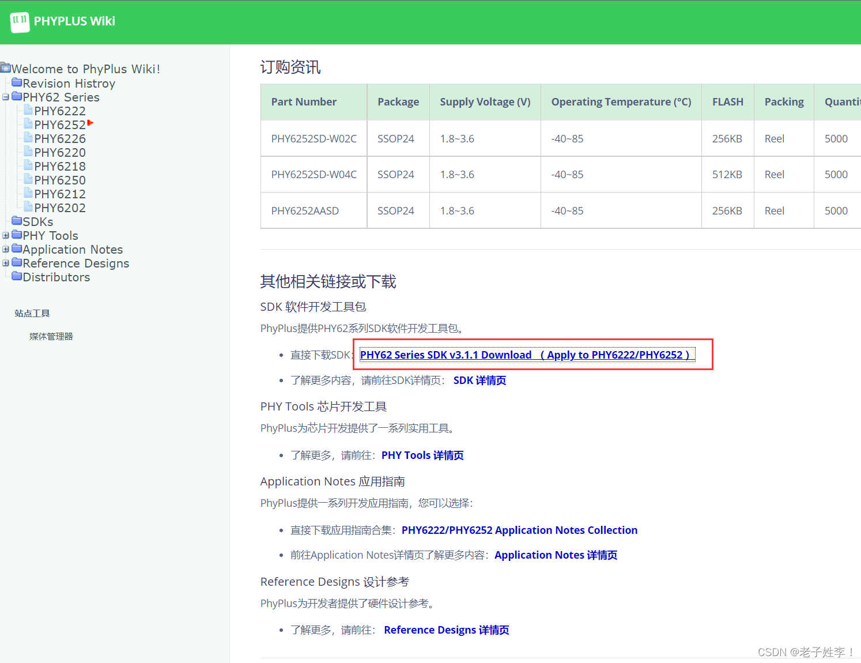861x663 pixels.
Task: Open the PHYPLUS Wiki title link
Action: pos(74,21)
